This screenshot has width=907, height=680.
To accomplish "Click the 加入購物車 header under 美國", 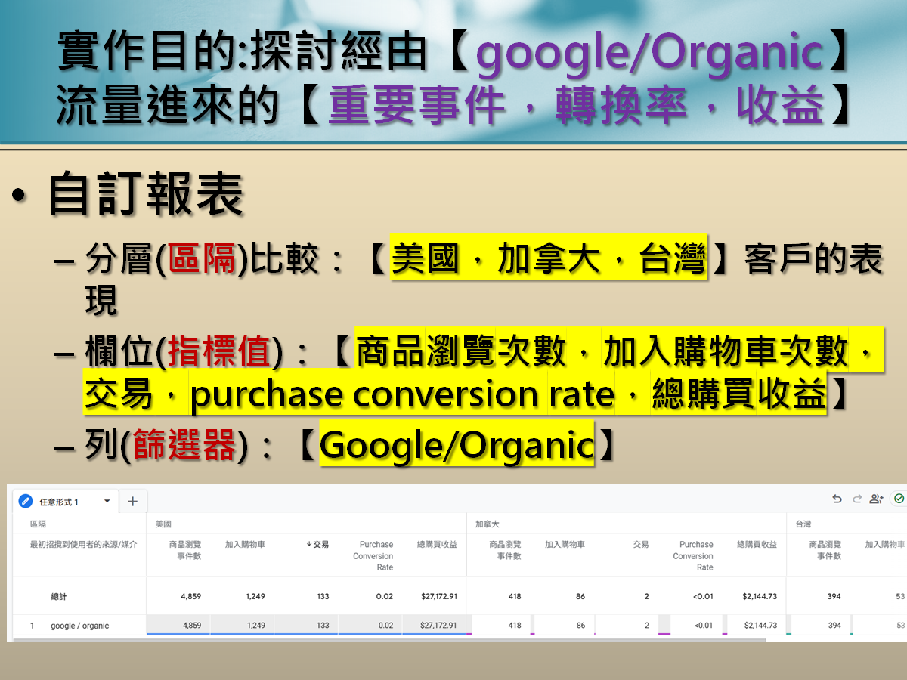I will [245, 544].
